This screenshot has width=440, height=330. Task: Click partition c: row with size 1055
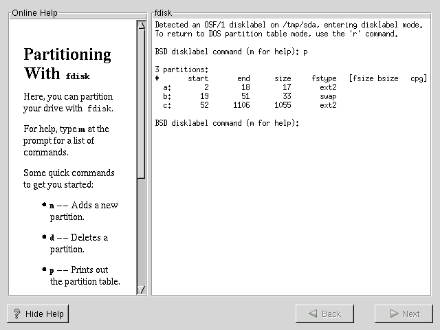click(x=249, y=106)
